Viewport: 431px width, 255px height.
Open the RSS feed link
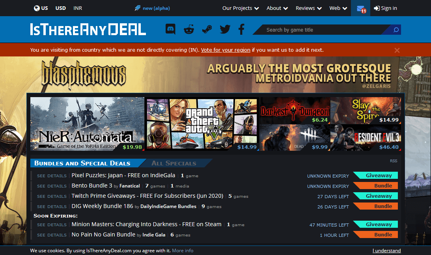click(394, 161)
